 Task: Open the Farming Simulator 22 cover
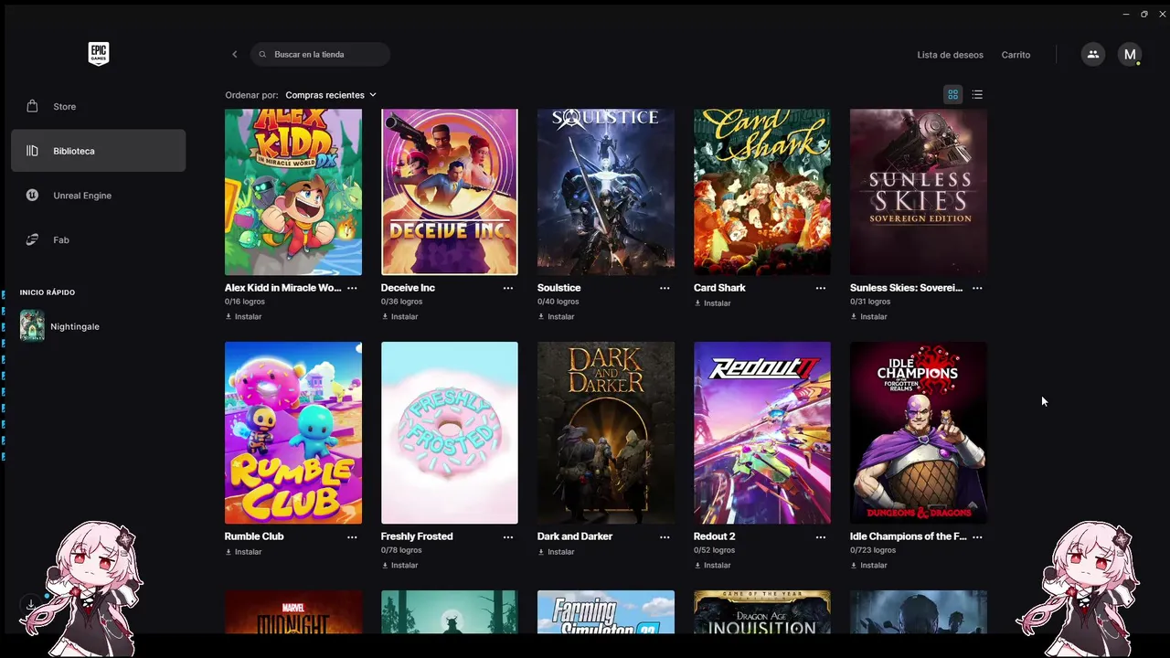(x=606, y=612)
